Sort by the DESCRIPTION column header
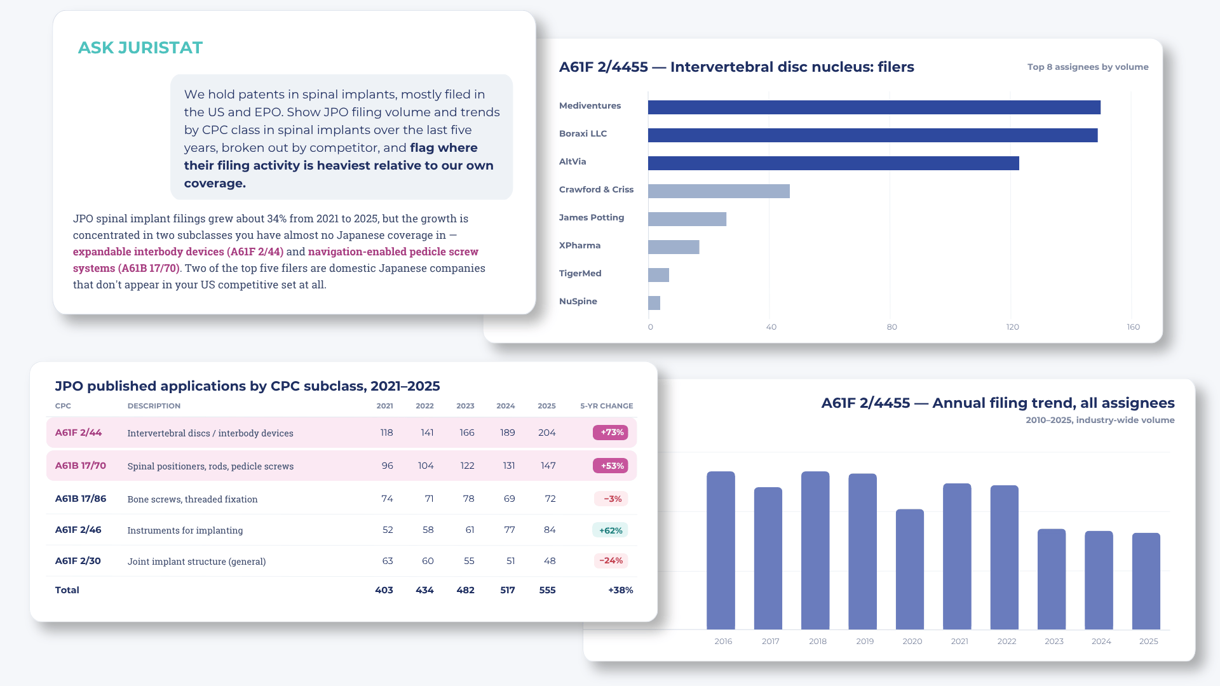This screenshot has width=1220, height=686. tap(154, 406)
